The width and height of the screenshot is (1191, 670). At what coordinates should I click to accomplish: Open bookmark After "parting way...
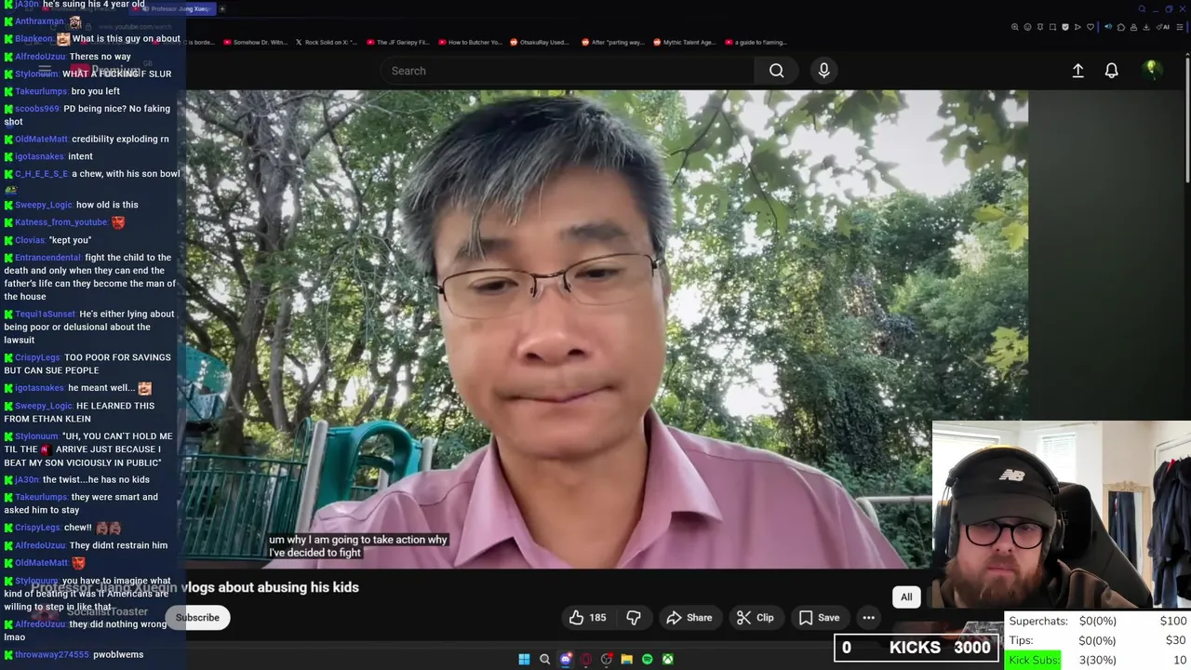pyautogui.click(x=612, y=42)
